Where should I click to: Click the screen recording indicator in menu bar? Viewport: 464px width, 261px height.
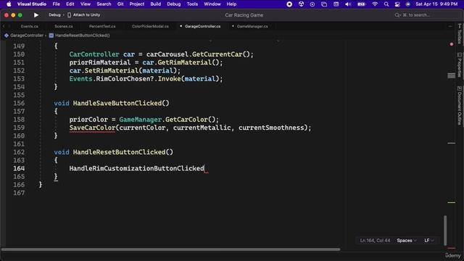[x=289, y=4]
